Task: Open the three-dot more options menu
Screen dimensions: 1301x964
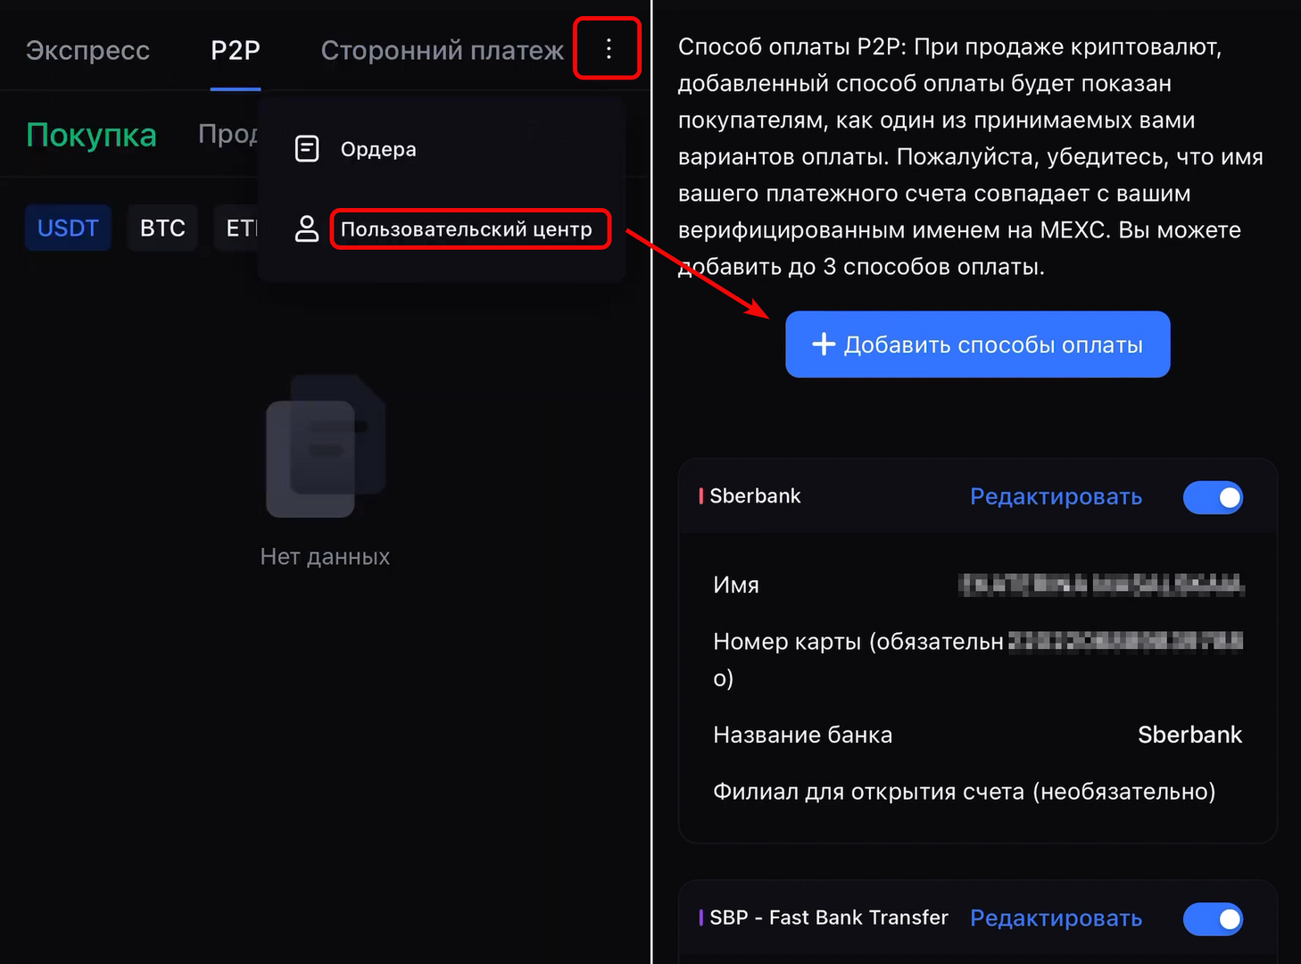Action: coord(608,49)
